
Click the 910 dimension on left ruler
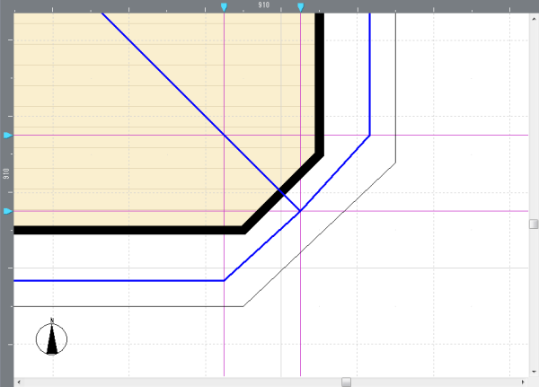[x=5, y=172]
